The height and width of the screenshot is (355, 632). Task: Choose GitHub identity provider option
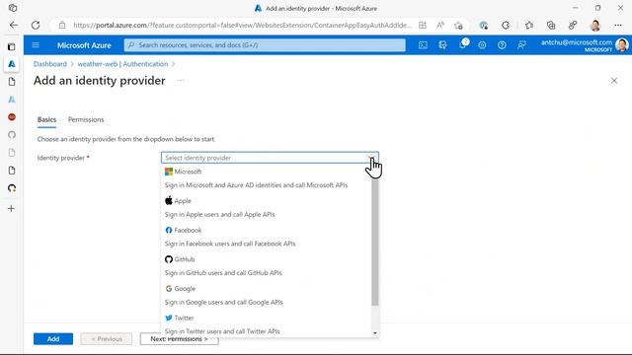266,266
